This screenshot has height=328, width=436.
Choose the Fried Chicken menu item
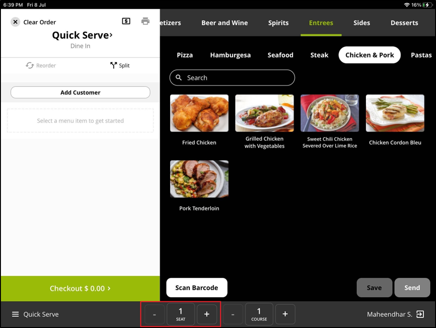point(199,113)
